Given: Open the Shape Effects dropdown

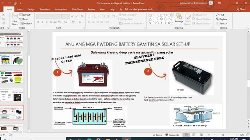Looking at the screenshot, I should (202, 23).
